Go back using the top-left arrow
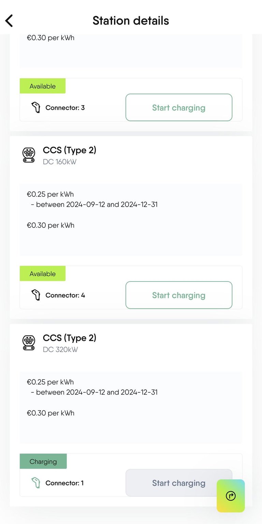Image resolution: width=262 pixels, height=524 pixels. click(x=9, y=21)
